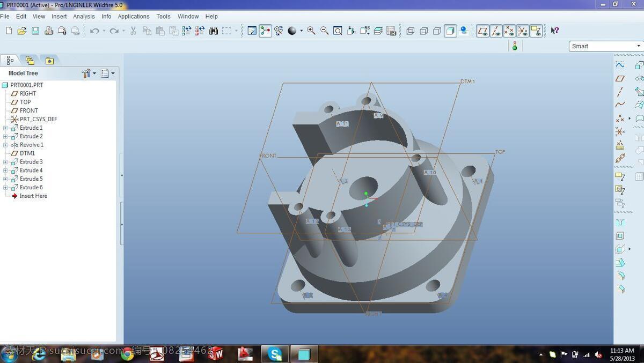The width and height of the screenshot is (644, 363).
Task: Click the Repaint screen icon
Action: pos(252,31)
